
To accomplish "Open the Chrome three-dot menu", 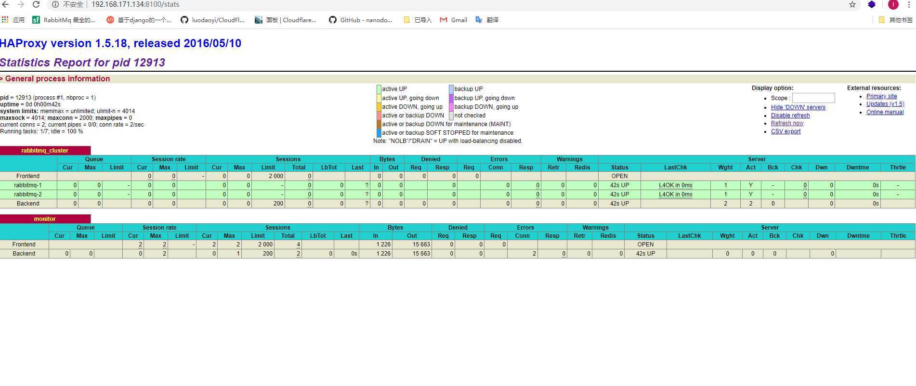I will coord(909,4).
